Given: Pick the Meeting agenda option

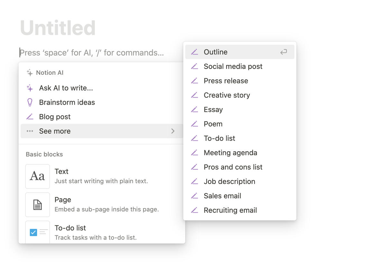Looking at the screenshot, I should click(x=230, y=153).
